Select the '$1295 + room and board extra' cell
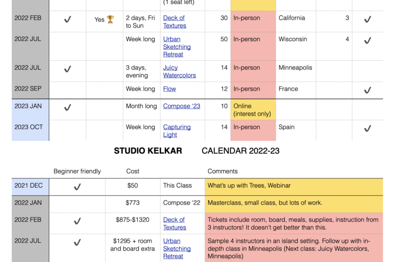 click(x=133, y=248)
